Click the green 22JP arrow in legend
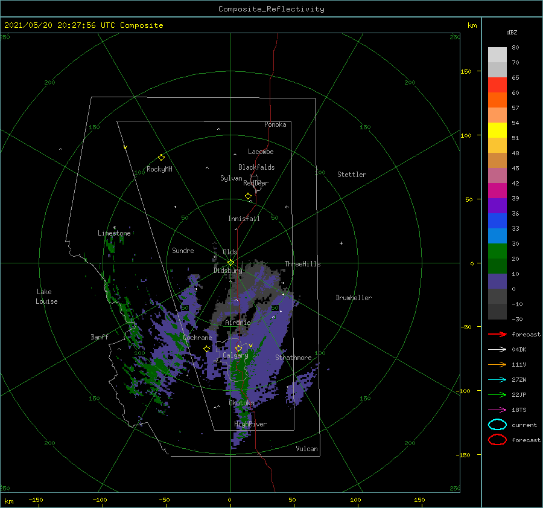 [497, 394]
